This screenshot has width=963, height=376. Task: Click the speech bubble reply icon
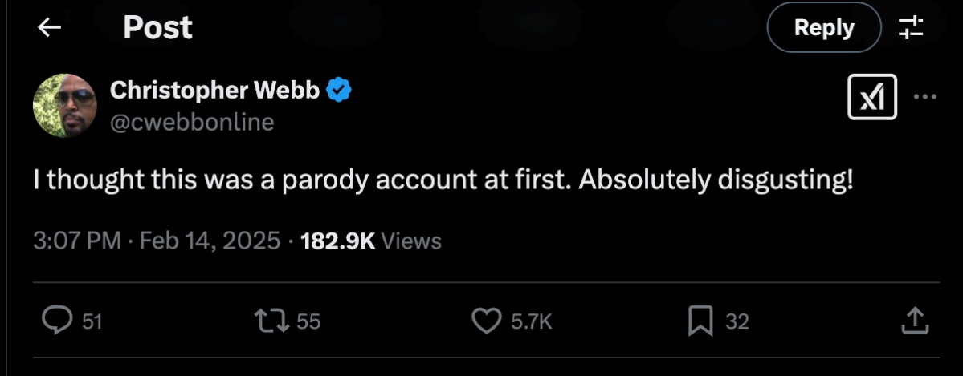click(x=56, y=321)
